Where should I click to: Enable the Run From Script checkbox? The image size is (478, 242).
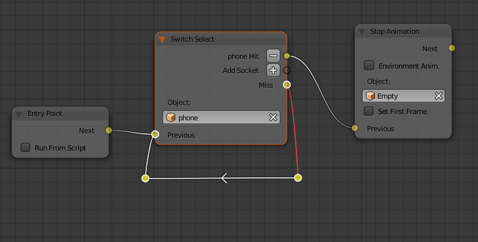click(x=25, y=148)
